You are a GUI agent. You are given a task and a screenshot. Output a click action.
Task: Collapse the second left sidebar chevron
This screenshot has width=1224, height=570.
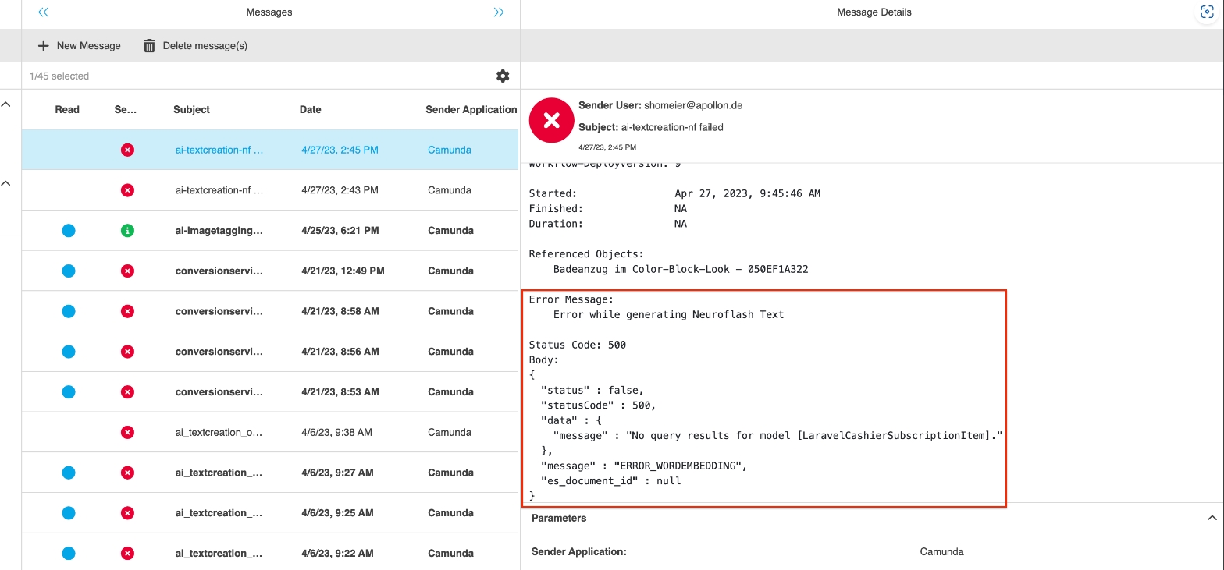[x=6, y=183]
